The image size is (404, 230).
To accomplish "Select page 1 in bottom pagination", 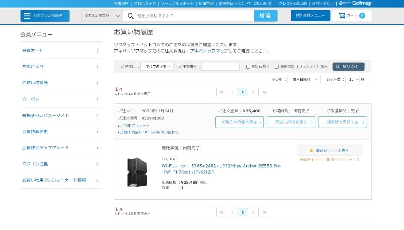I will [243, 212].
